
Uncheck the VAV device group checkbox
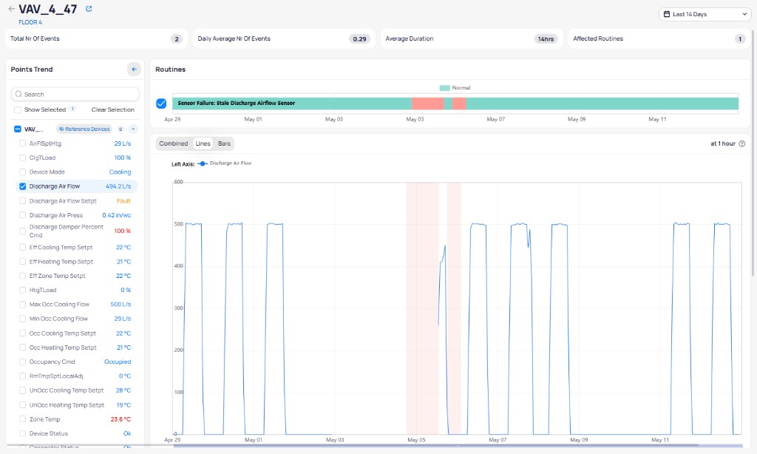pos(18,129)
